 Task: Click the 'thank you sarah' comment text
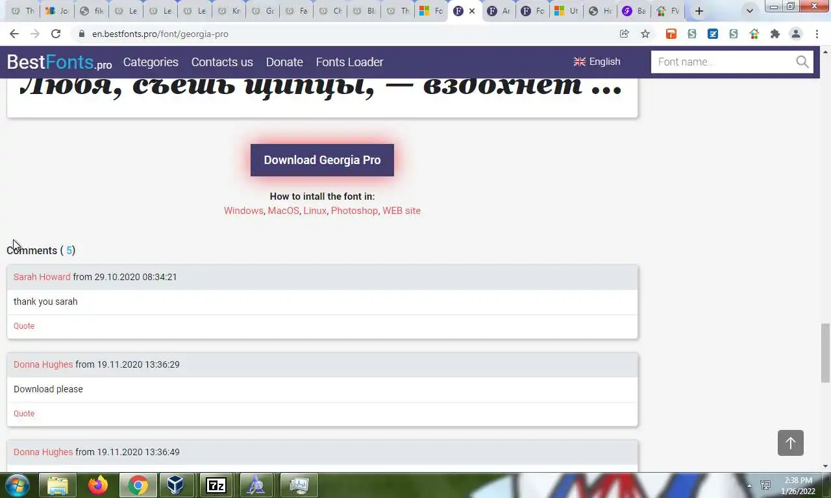pos(45,302)
